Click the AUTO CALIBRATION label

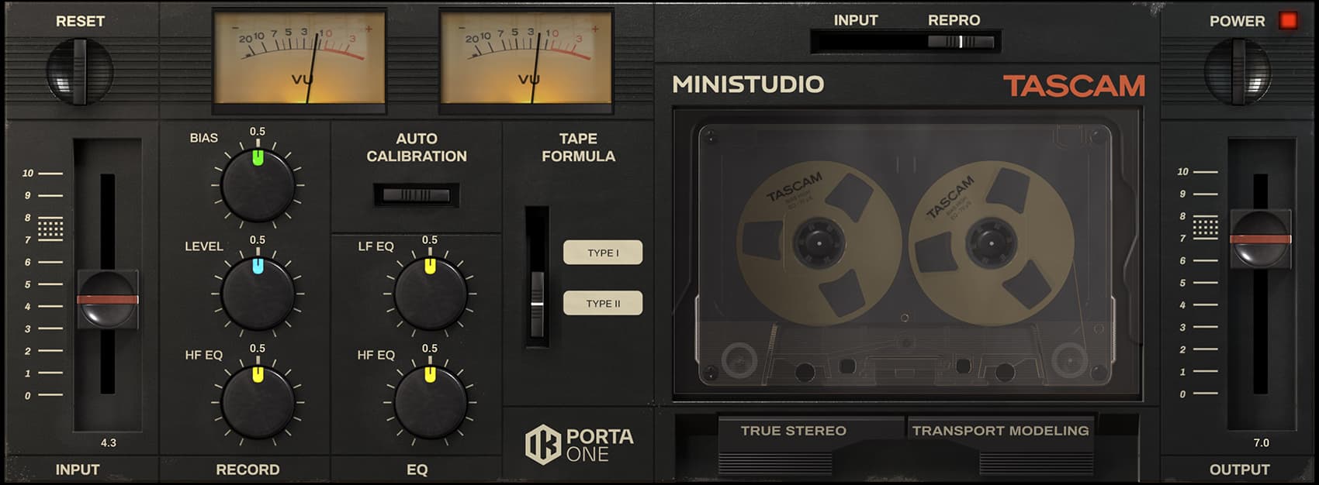[417, 147]
